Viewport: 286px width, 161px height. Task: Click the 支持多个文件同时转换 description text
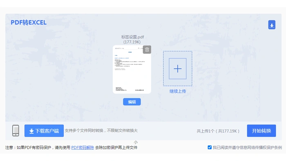pyautogui.click(x=101, y=130)
